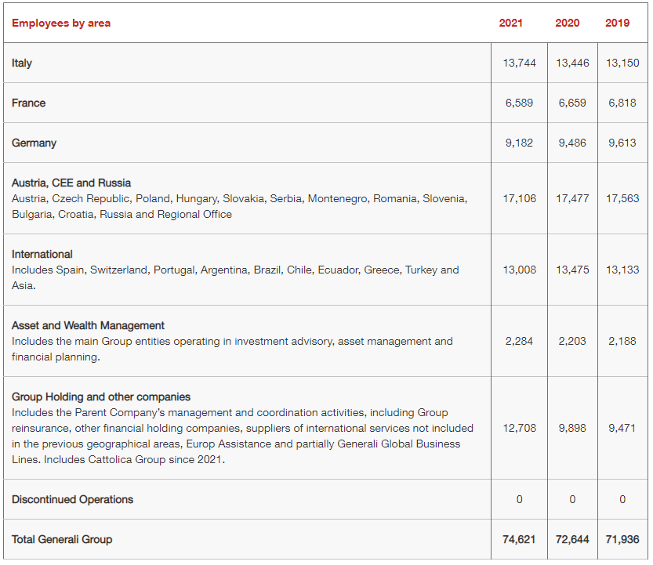This screenshot has height=565, width=653.
Task: Click the description line 'Includes the Parent Company's management'
Action: 230,413
